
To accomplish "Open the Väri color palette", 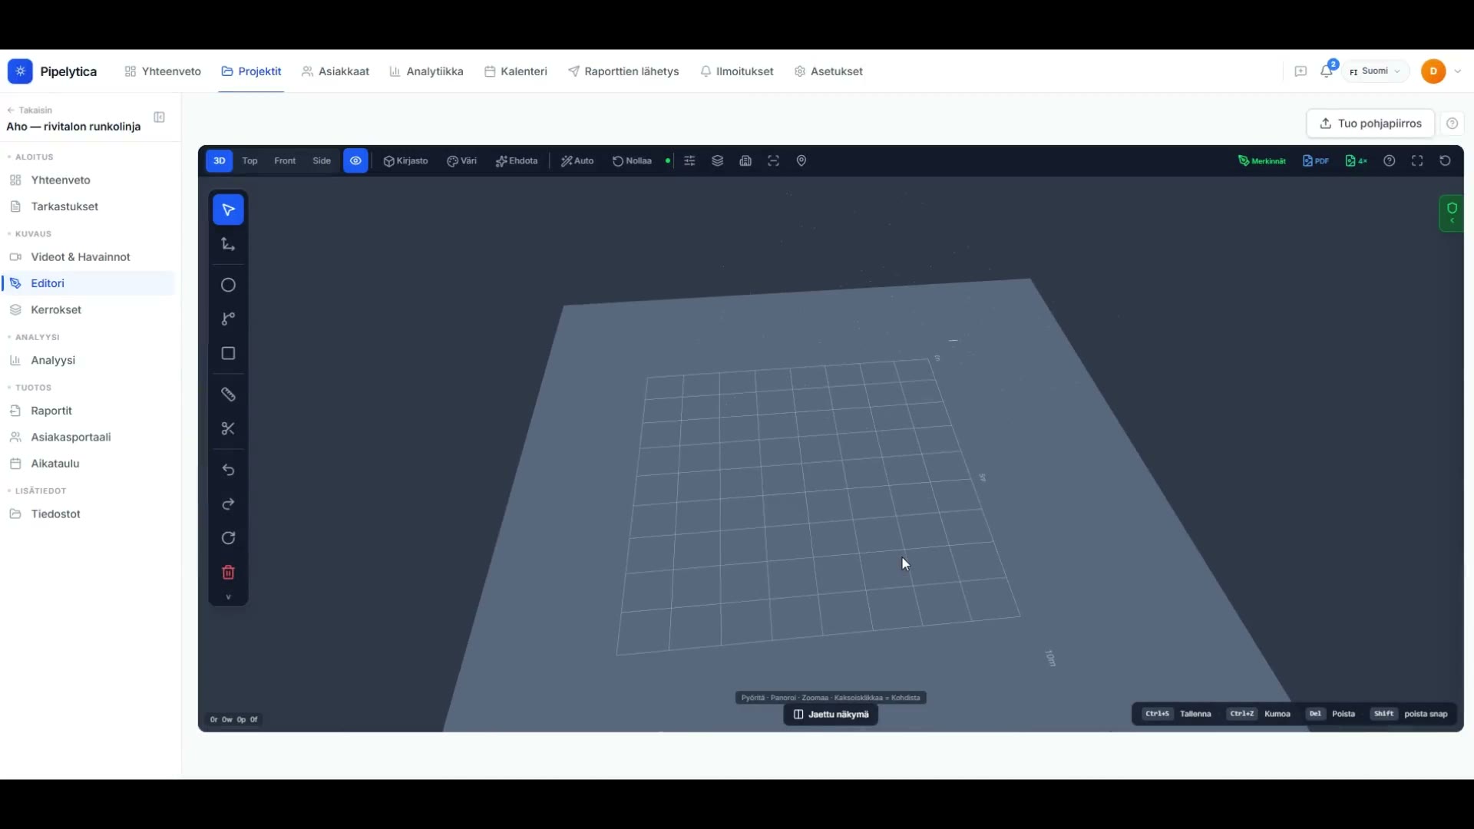I will 462,161.
